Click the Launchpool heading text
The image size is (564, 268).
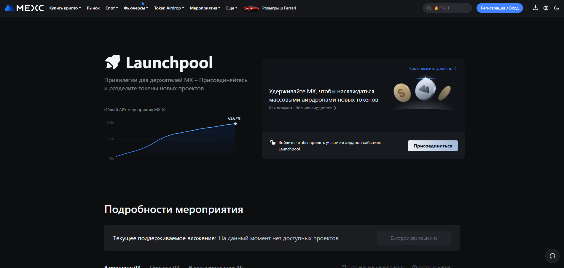pyautogui.click(x=169, y=63)
